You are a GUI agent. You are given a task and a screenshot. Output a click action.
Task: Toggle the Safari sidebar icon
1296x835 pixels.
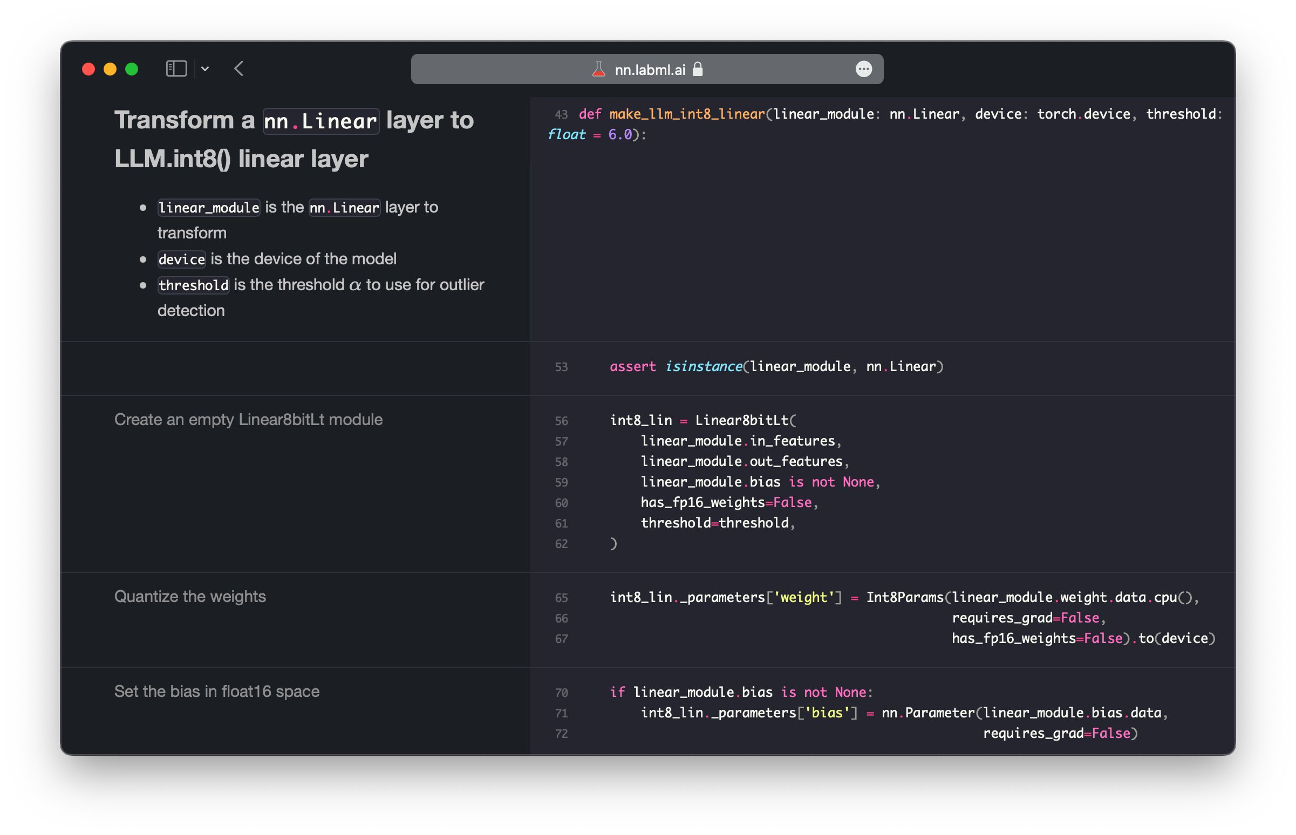[x=176, y=69]
